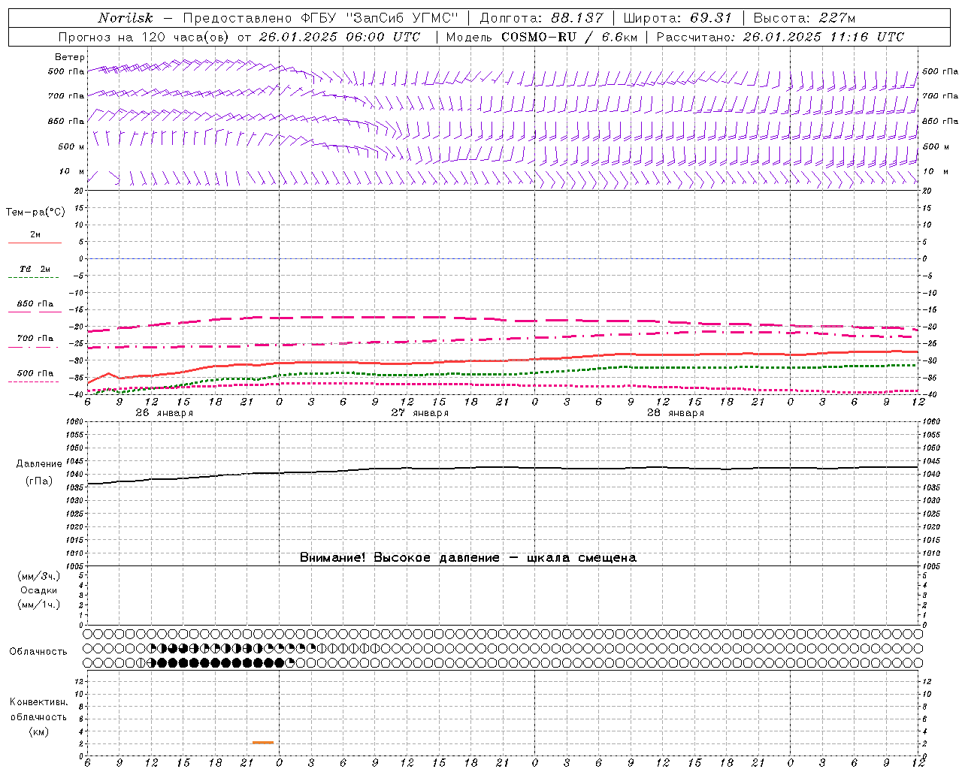The image size is (962, 769).
Task: Click the 'Модель COSMO-RU / 6.6км' label
Action: point(542,37)
